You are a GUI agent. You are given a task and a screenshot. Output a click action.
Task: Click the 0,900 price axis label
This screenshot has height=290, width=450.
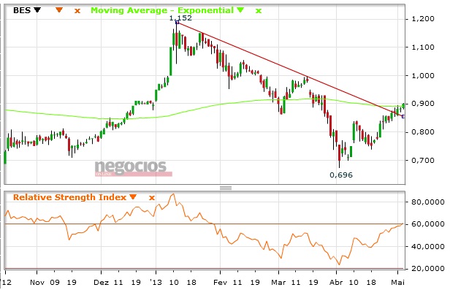[423, 104]
